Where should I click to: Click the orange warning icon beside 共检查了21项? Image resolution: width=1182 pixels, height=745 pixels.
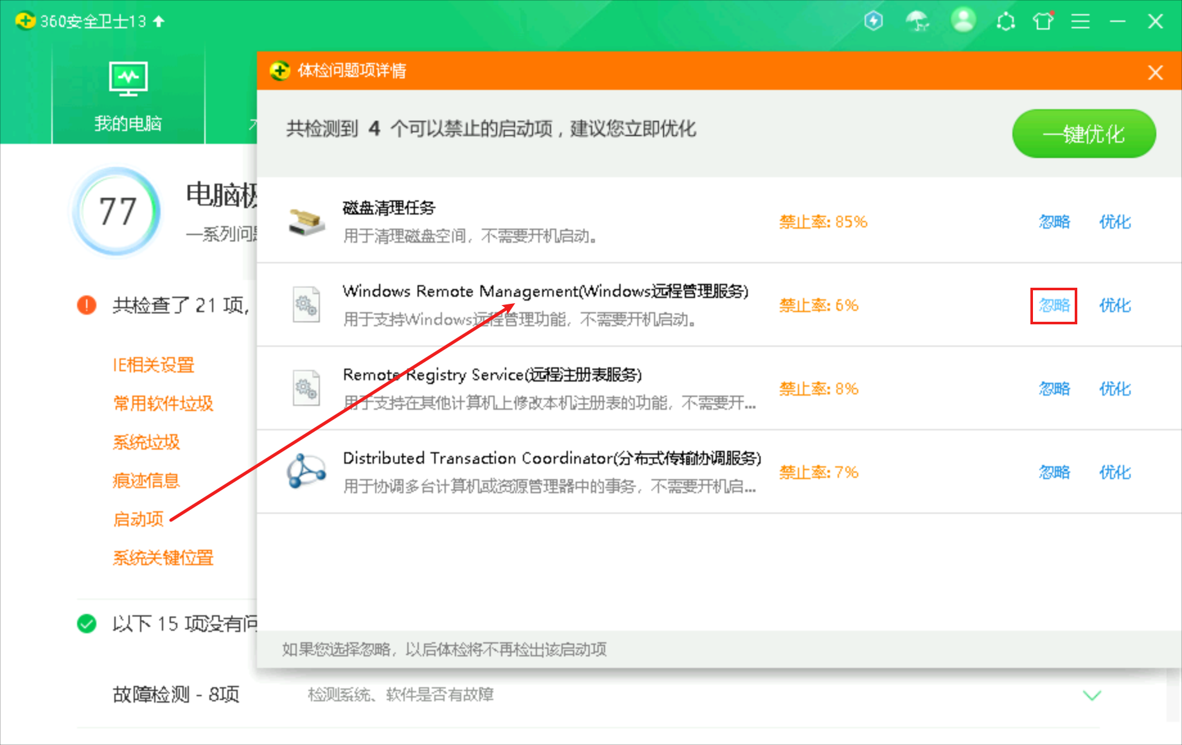click(x=87, y=305)
